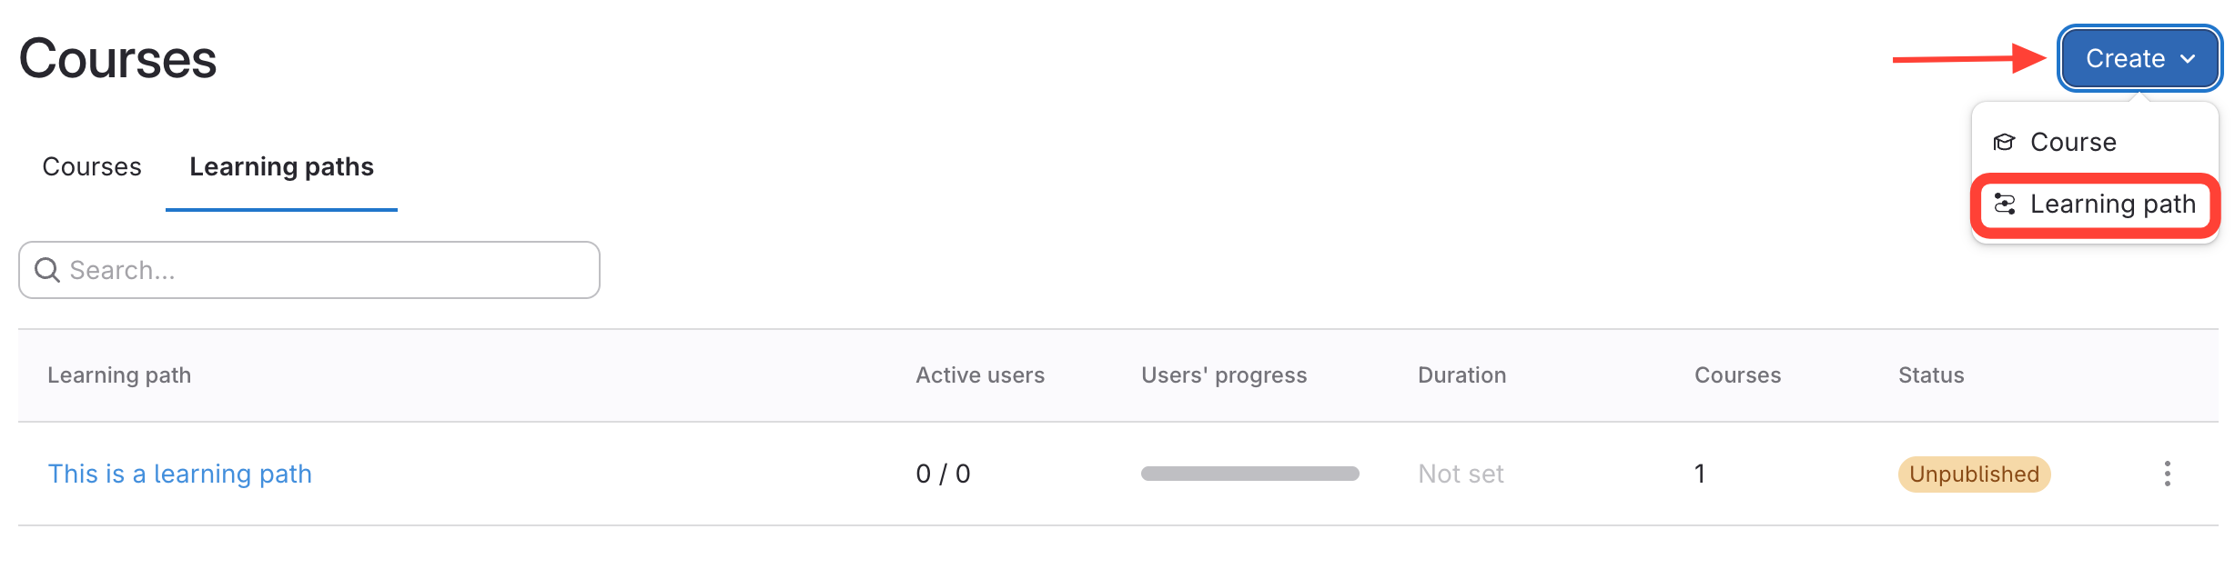Click the magnifying glass search icon
The image size is (2235, 569).
(x=47, y=270)
